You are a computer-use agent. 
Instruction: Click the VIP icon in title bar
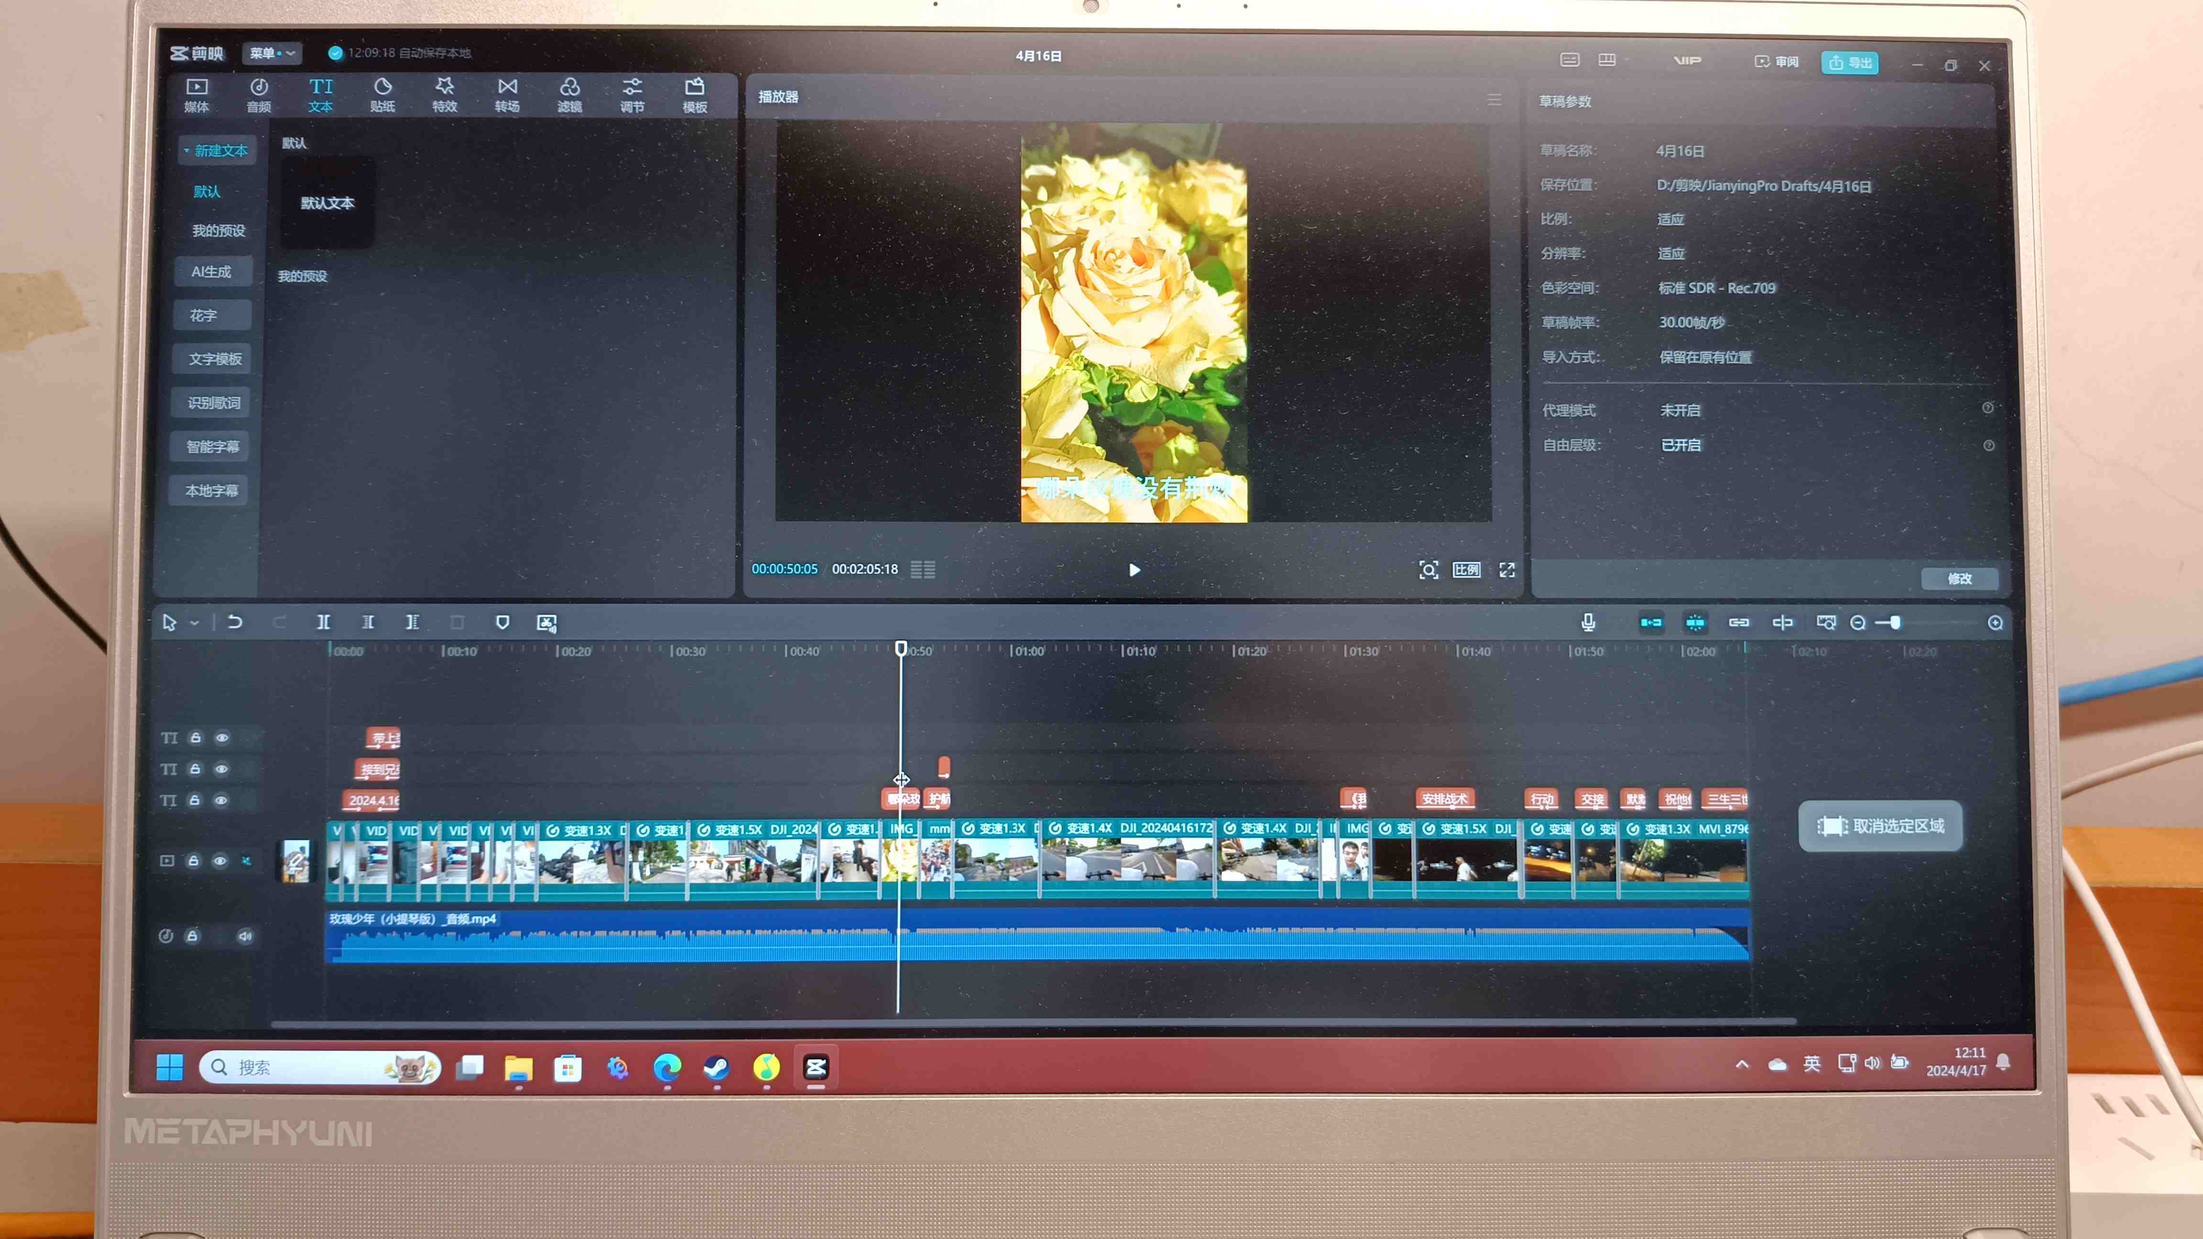[1687, 61]
